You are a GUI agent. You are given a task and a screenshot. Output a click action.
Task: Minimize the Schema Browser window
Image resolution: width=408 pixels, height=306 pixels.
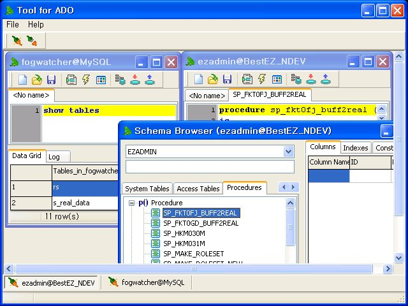click(386, 131)
